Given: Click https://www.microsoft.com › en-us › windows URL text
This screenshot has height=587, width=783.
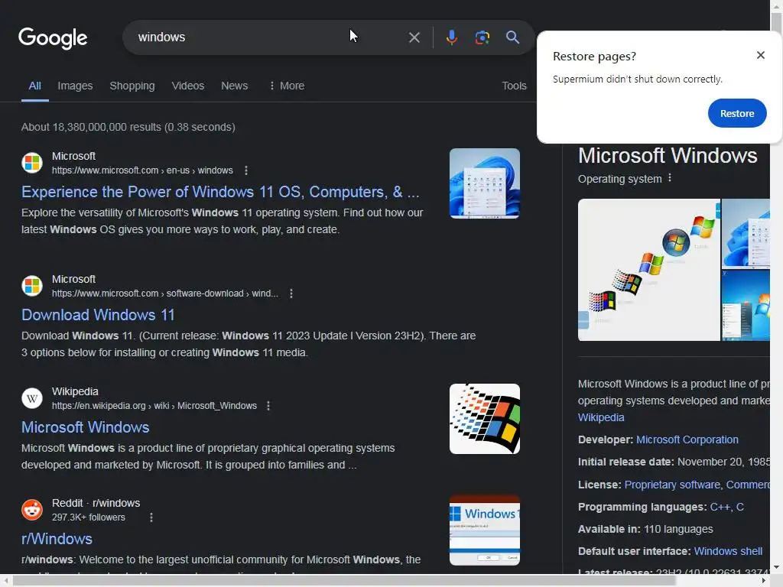Looking at the screenshot, I should coord(142,170).
